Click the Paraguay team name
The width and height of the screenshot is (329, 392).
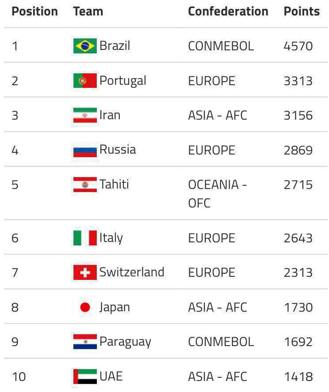click(126, 342)
